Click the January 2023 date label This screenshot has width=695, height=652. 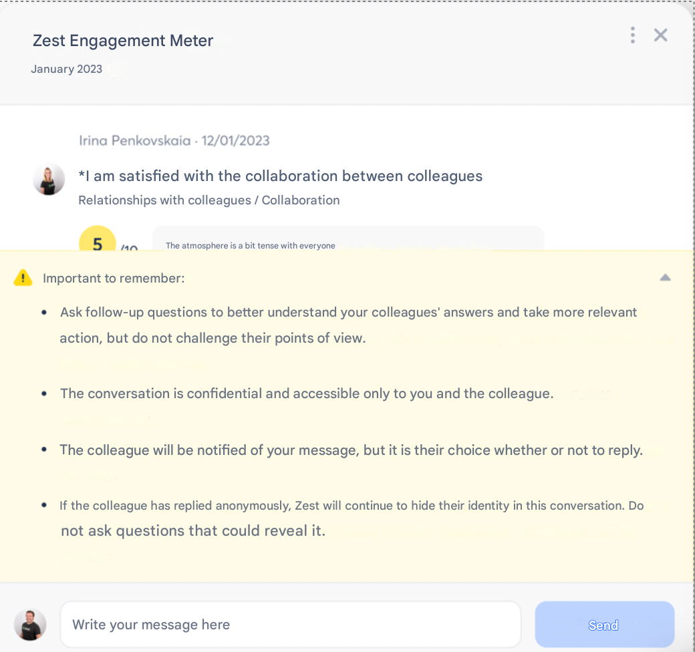(67, 69)
